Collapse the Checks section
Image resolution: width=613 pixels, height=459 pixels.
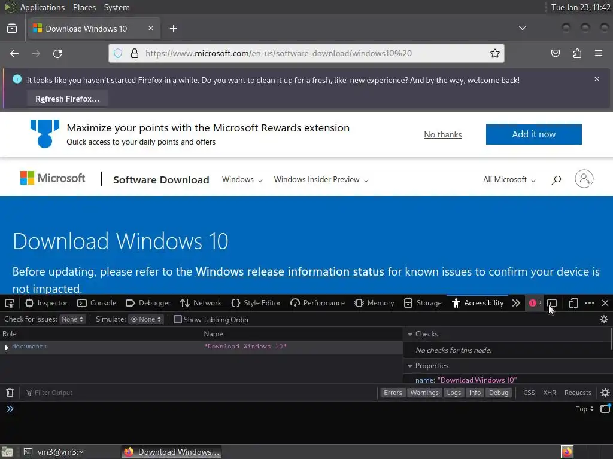[x=409, y=334]
